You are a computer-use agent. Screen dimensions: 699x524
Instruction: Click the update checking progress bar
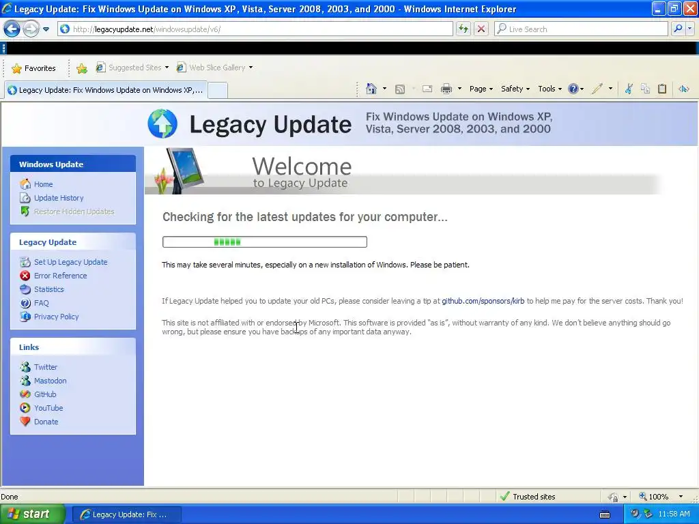pyautogui.click(x=265, y=242)
